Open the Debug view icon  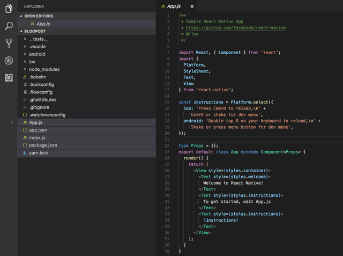9,61
